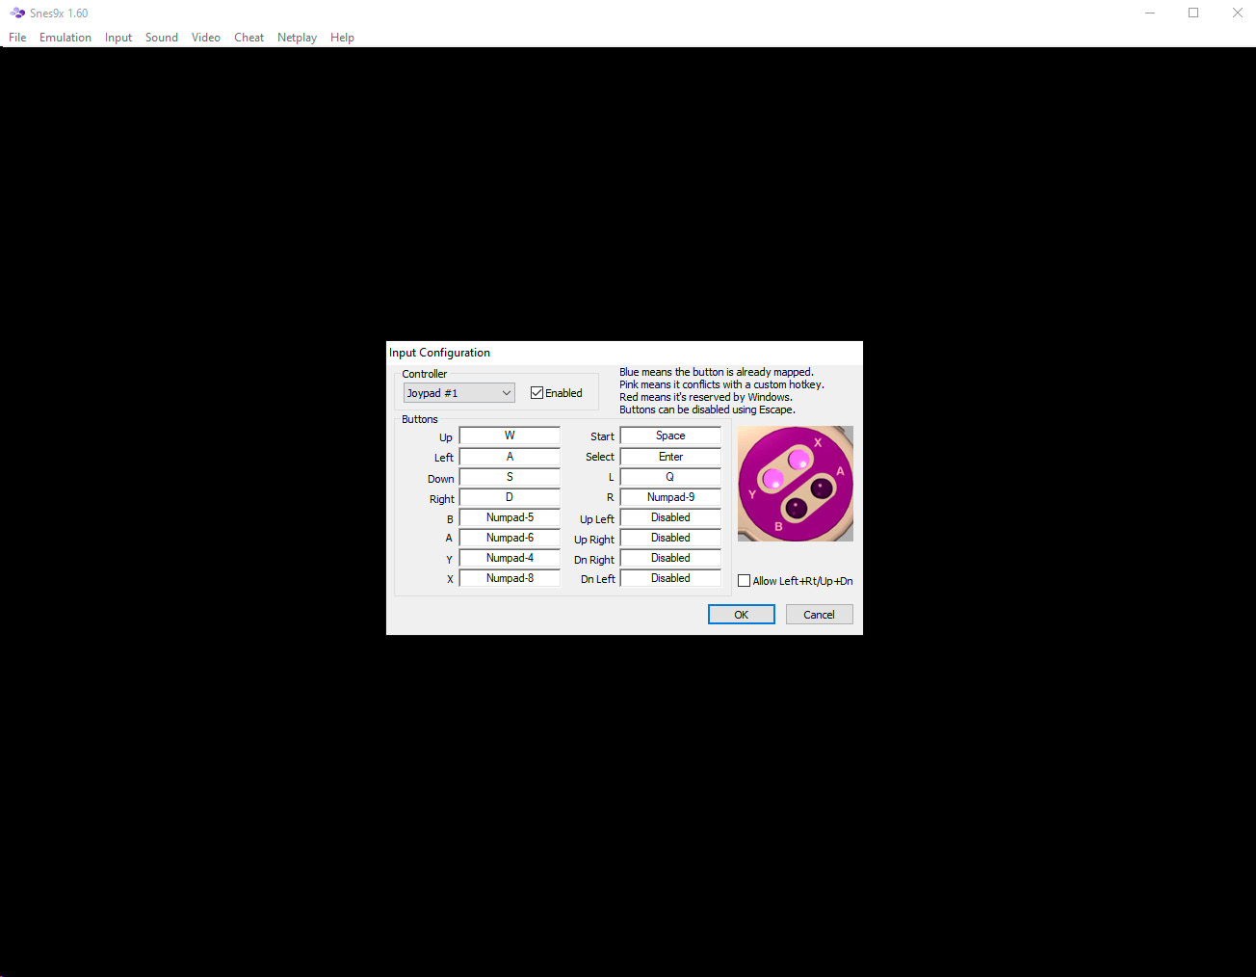Enable Allow Left+Rt/Up+Dn checkbox

click(745, 581)
